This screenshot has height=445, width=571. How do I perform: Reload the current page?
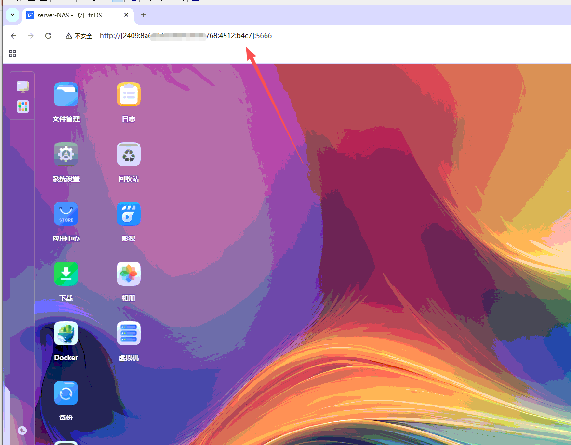click(x=48, y=36)
